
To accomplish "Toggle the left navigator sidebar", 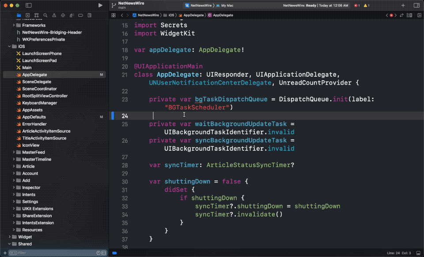I will (28, 5).
